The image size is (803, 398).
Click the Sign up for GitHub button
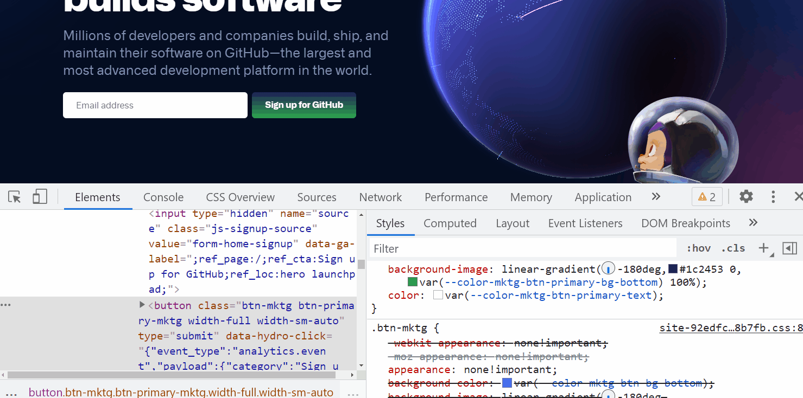point(304,105)
